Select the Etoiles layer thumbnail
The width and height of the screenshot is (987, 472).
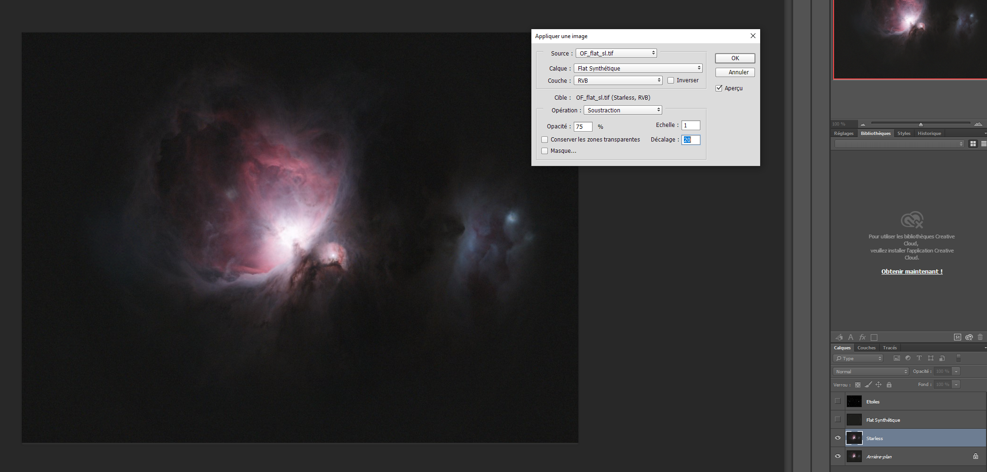[x=854, y=401]
